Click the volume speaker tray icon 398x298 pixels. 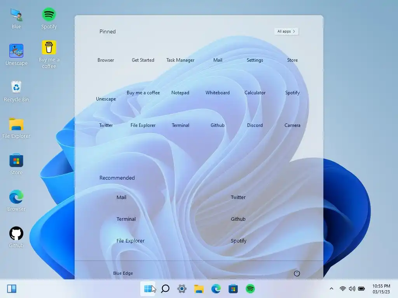coord(352,289)
